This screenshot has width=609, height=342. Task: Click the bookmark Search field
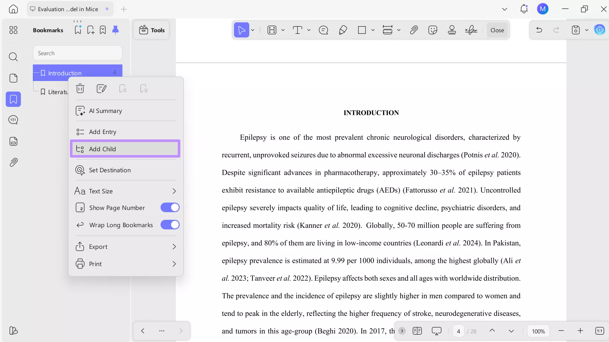[78, 53]
